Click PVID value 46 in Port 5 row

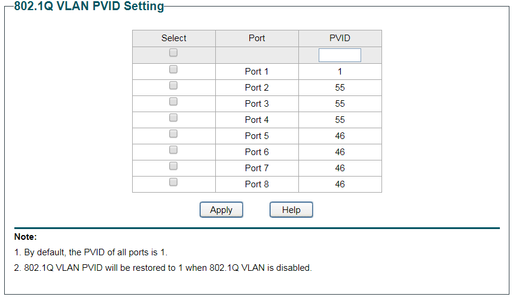(340, 136)
